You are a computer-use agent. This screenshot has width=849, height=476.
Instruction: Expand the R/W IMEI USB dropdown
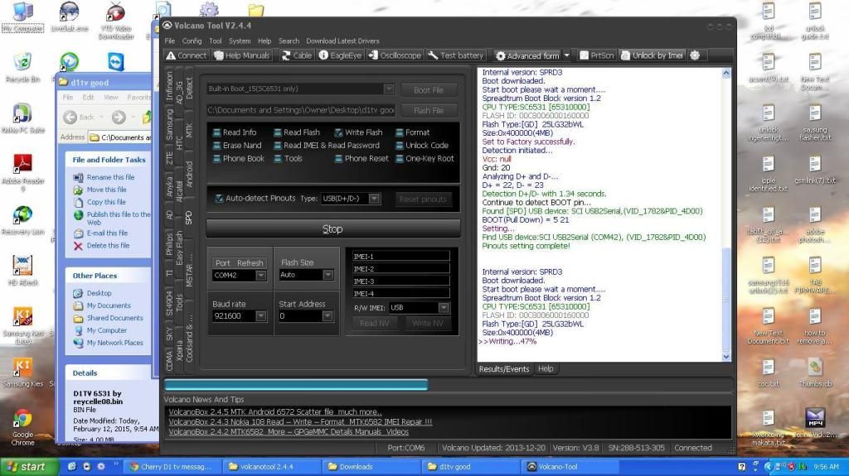[444, 308]
